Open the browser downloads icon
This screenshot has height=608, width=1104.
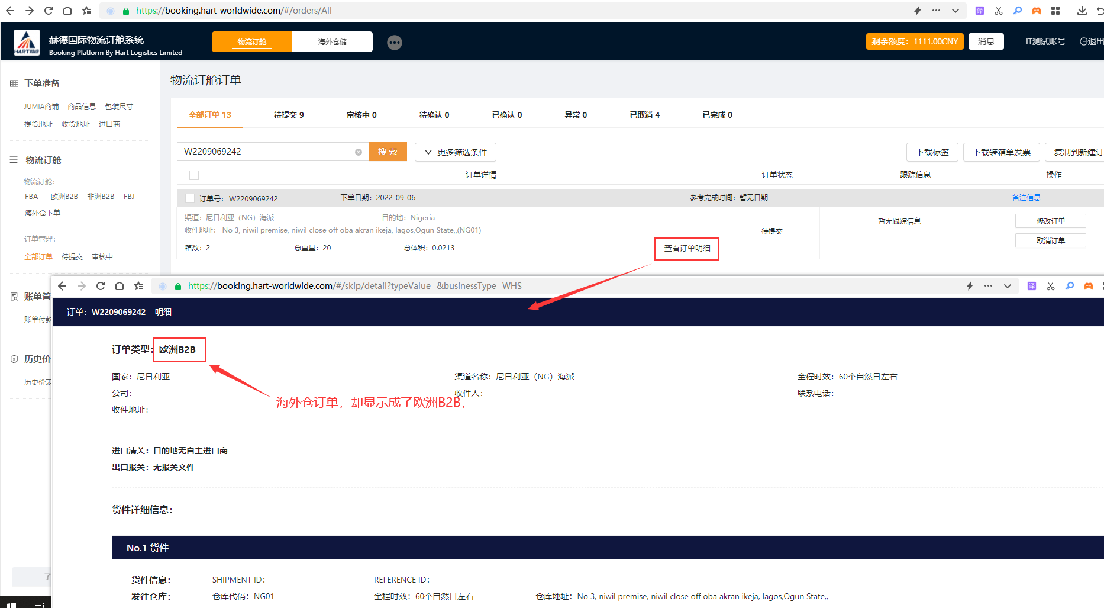coord(1082,11)
